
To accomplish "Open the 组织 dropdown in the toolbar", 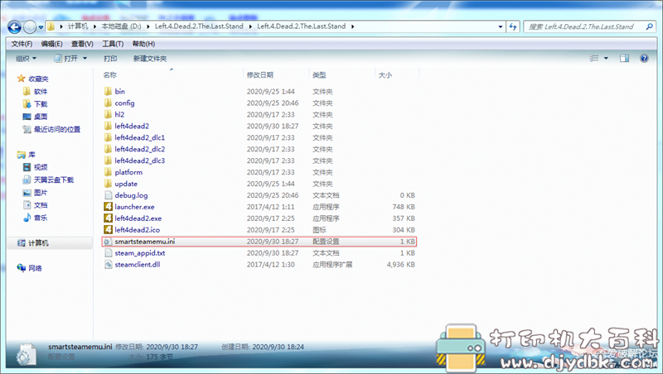I will (26, 58).
